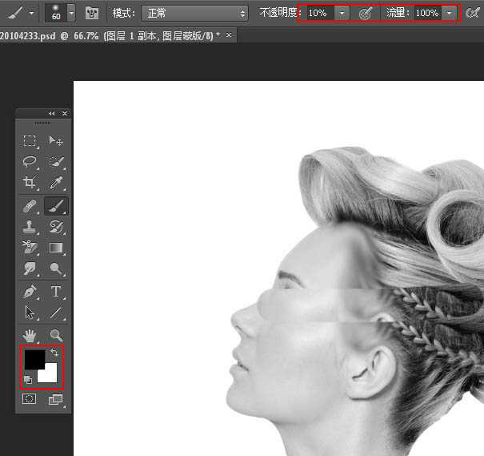
Task: Choose the Crop tool
Action: pos(30,183)
